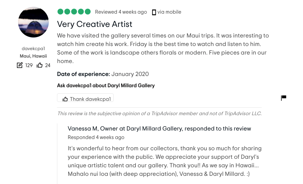Image resolution: width=303 pixels, height=184 pixels.
Task: Click the contributions pencil icon
Action: click(x=20, y=65)
